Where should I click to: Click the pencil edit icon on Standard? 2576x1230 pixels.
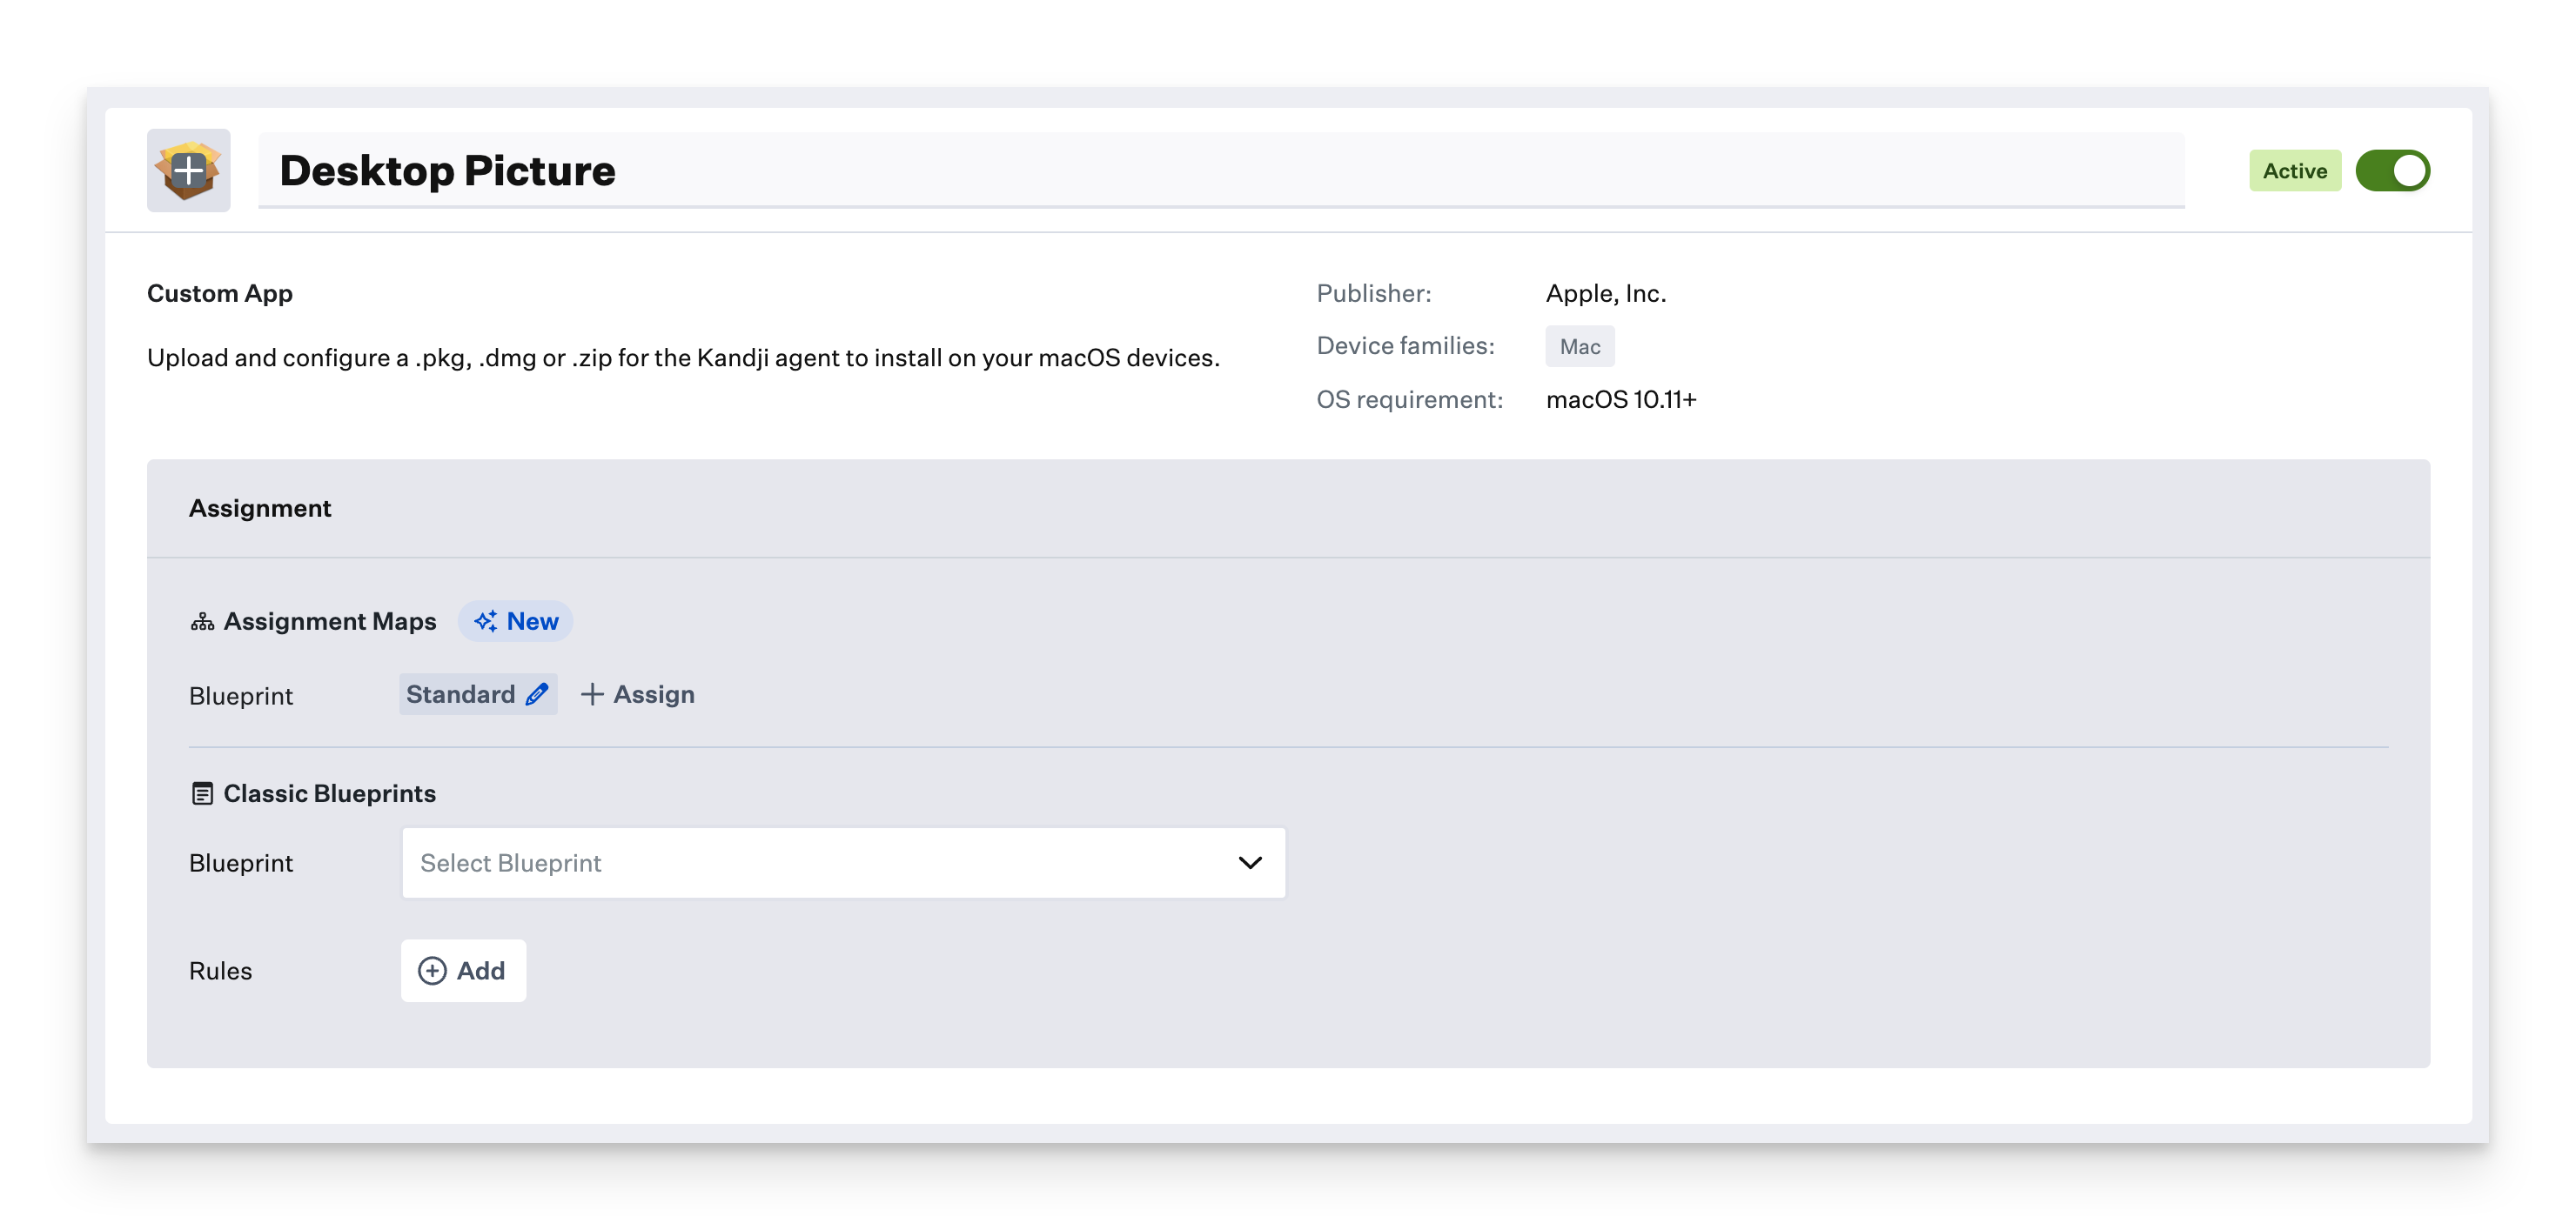tap(537, 694)
